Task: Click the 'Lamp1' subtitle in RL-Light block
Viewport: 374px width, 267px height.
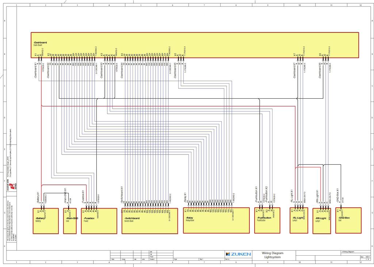Action: tap(295, 221)
